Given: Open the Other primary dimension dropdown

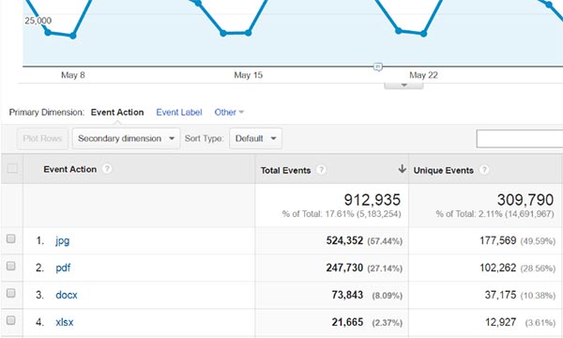Looking at the screenshot, I should [229, 112].
